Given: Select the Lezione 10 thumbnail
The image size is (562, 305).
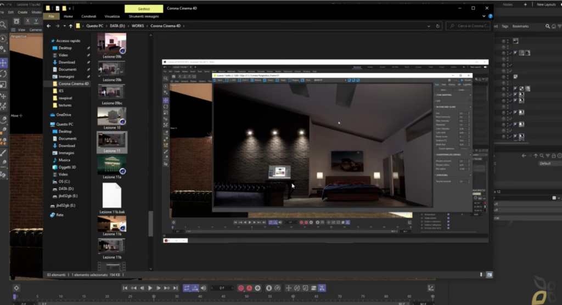Looking at the screenshot, I should click(112, 118).
